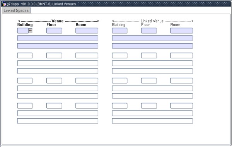Select the lower wide highlighted field under Linked Venue
The height and width of the screenshot is (147, 232).
(152, 46)
